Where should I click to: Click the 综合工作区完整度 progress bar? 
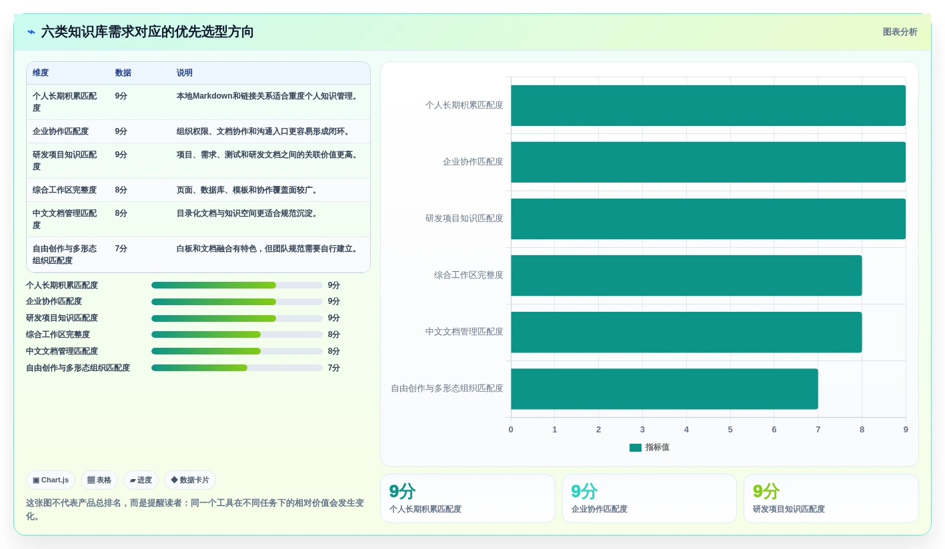click(x=237, y=334)
